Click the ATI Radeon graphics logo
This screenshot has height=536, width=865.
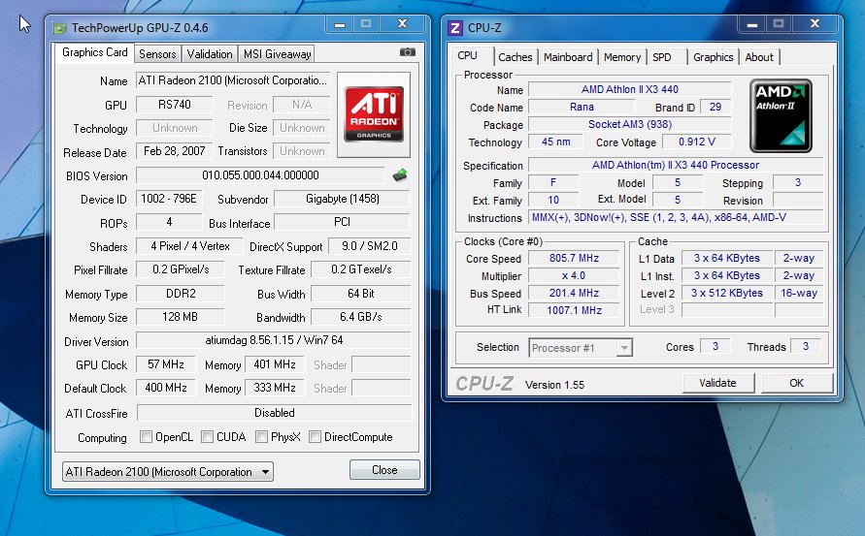(x=374, y=114)
